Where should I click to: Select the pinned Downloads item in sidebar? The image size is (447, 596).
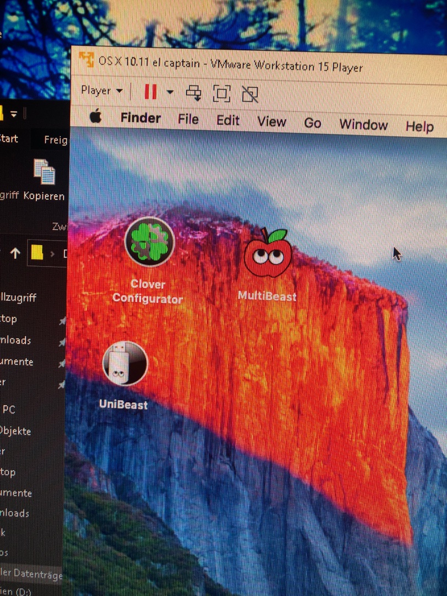pos(15,340)
